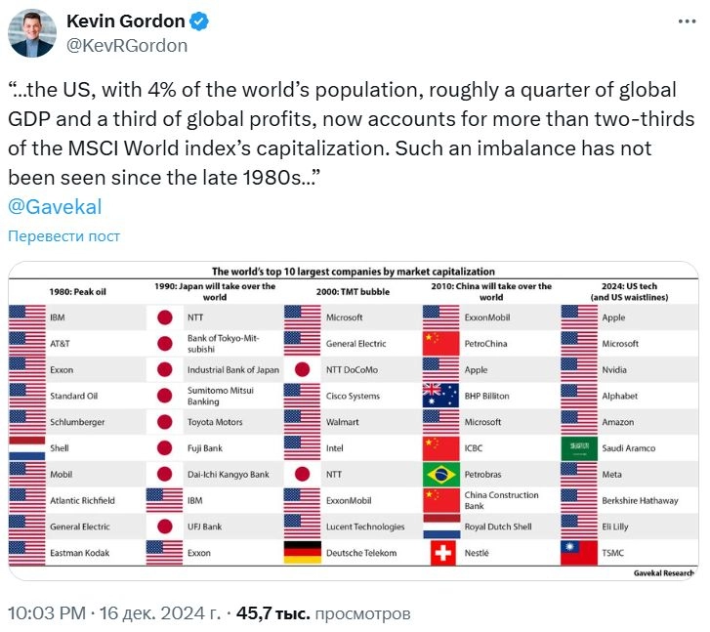This screenshot has height=632, width=710.
Task: Open the @Gavekal mention link
Action: pos(55,207)
